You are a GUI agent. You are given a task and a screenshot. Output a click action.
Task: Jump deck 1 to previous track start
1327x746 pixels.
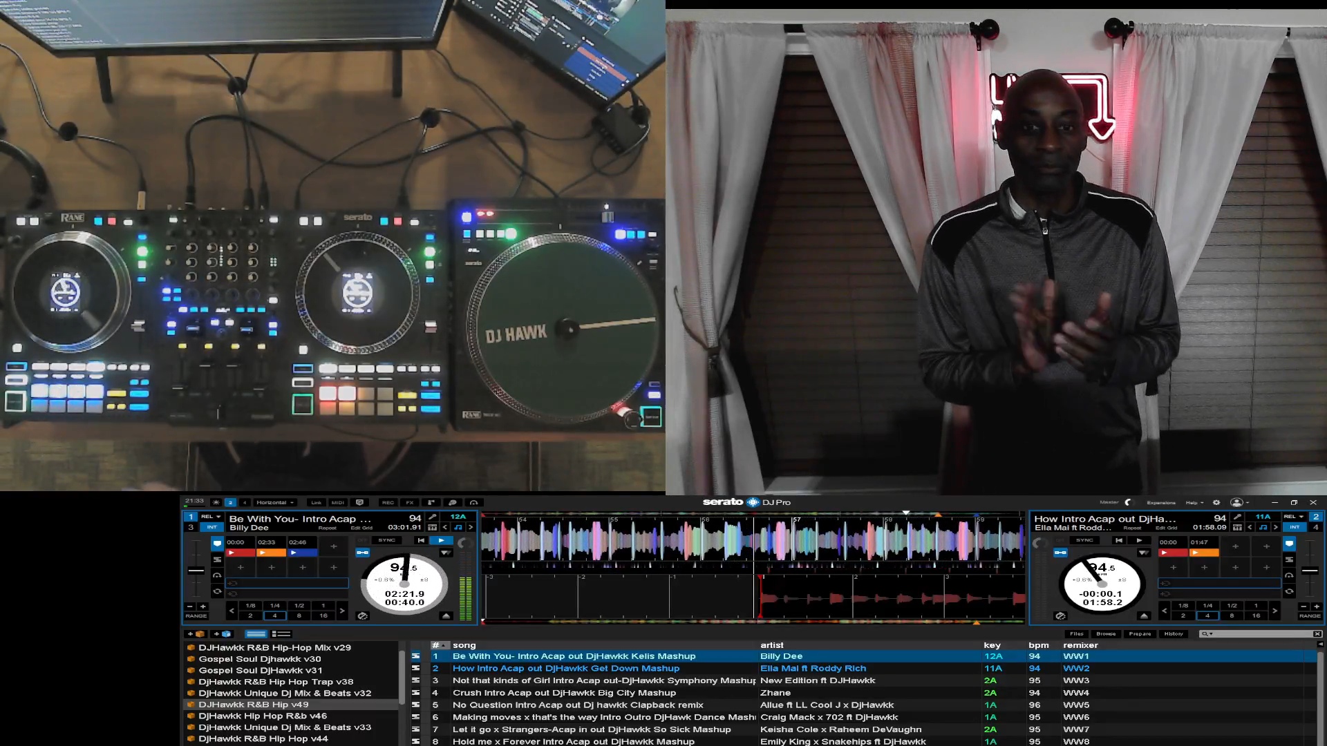420,540
